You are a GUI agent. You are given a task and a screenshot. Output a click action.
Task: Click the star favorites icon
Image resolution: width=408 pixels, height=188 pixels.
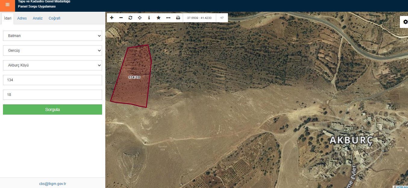(x=159, y=18)
